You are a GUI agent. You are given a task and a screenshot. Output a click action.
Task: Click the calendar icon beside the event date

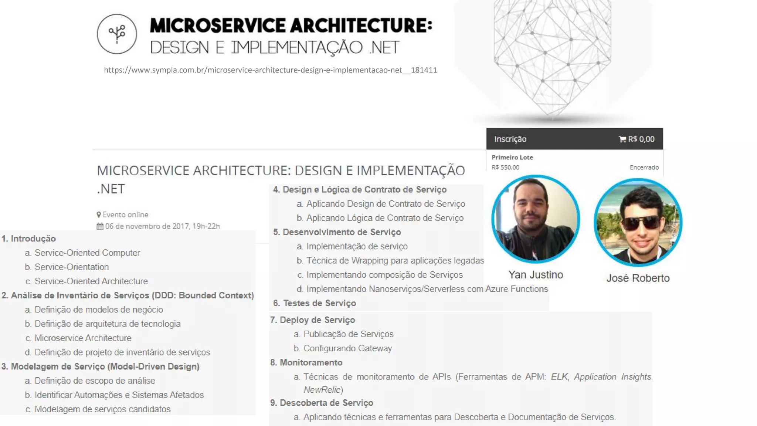point(100,226)
